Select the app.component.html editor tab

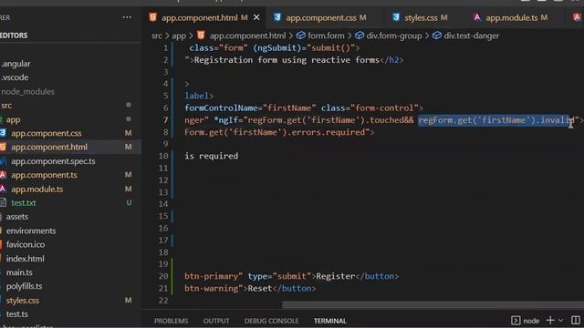click(199, 17)
